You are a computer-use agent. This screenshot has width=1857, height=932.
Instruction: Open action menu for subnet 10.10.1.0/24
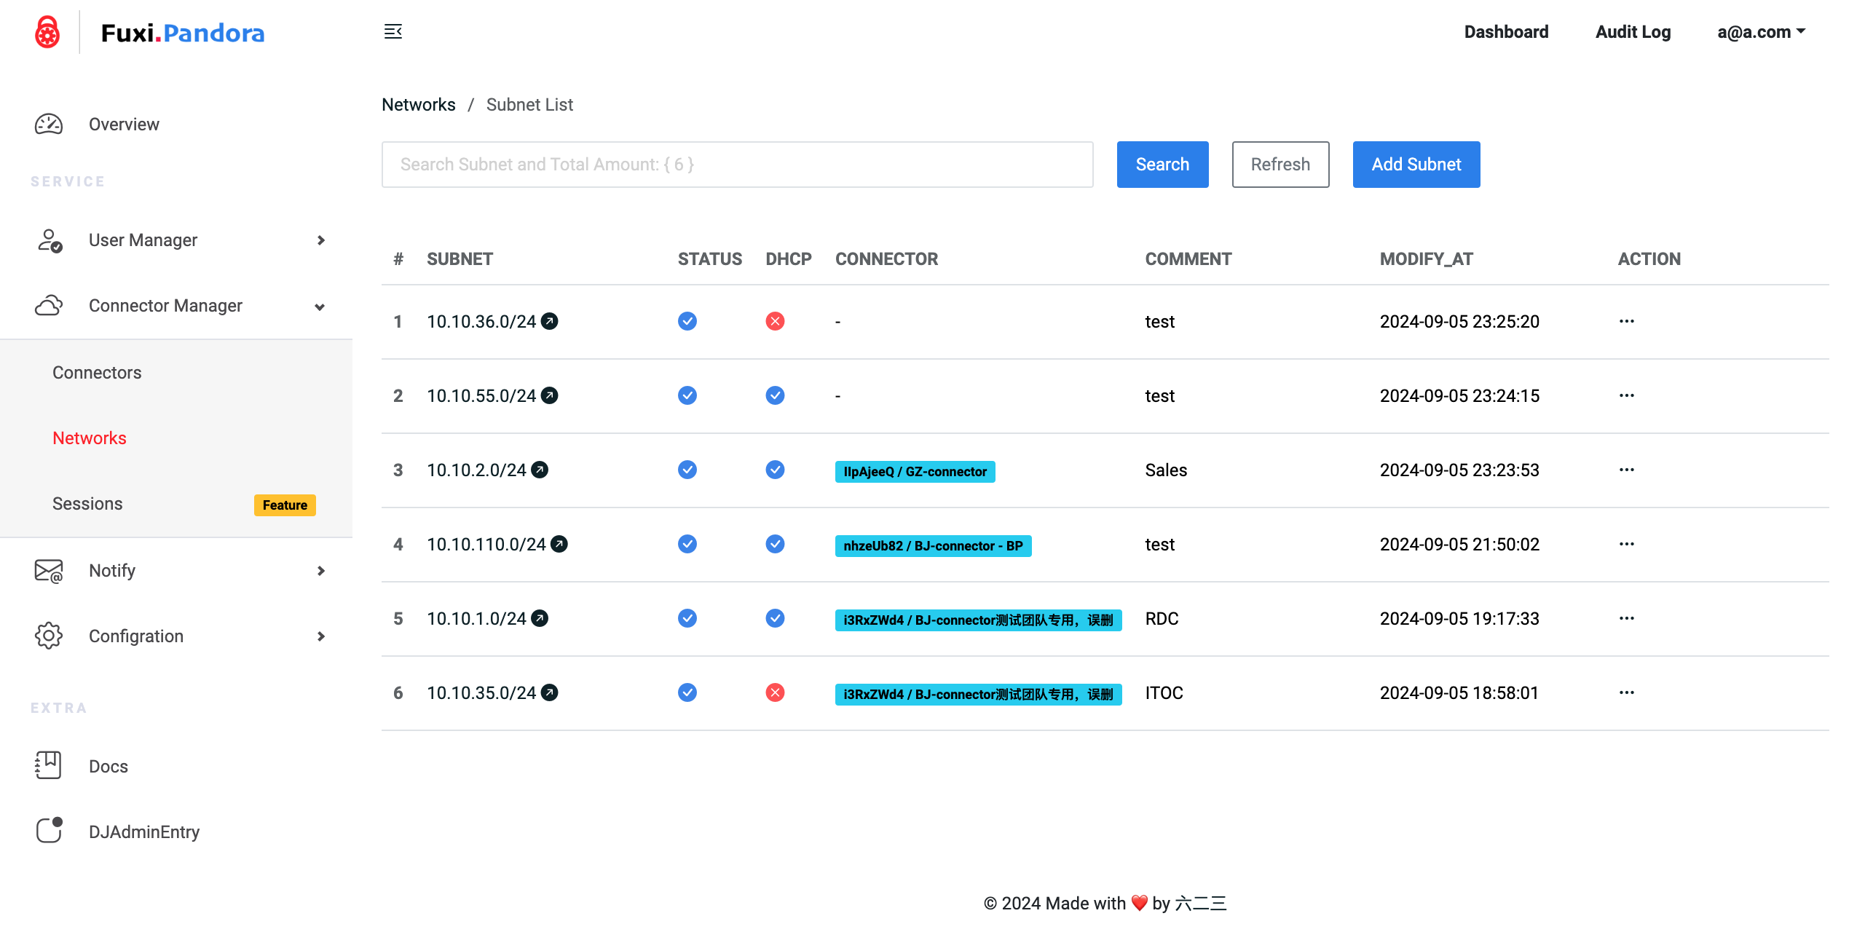point(1627,618)
